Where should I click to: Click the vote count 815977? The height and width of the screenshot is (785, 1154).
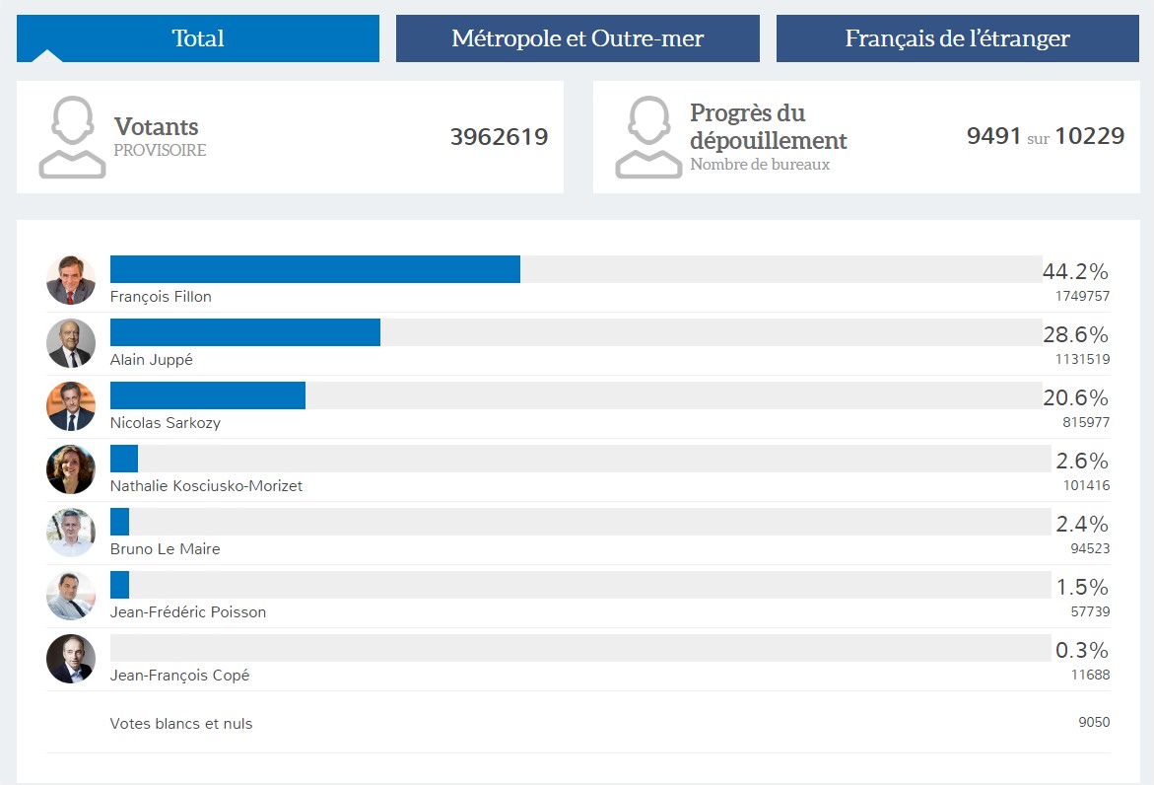click(1086, 422)
